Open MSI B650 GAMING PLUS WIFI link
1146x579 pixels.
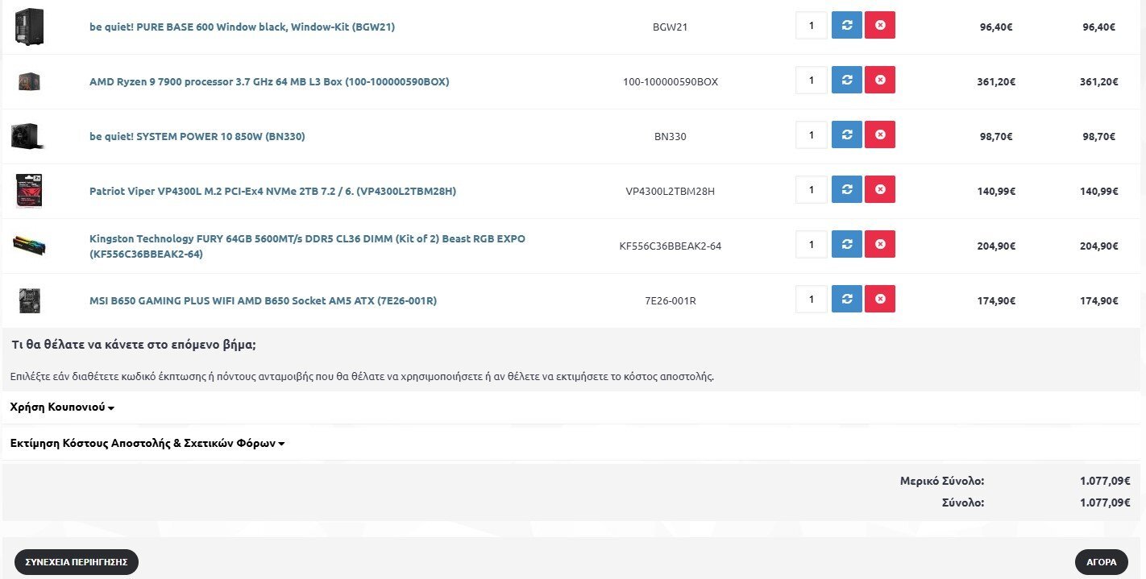pyautogui.click(x=263, y=300)
